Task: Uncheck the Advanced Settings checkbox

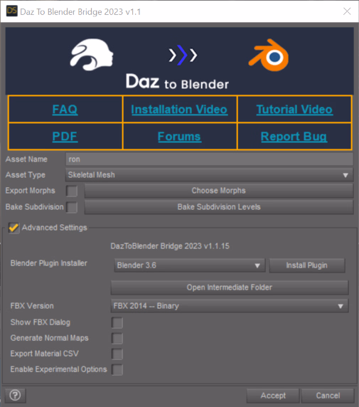Action: pos(14,228)
